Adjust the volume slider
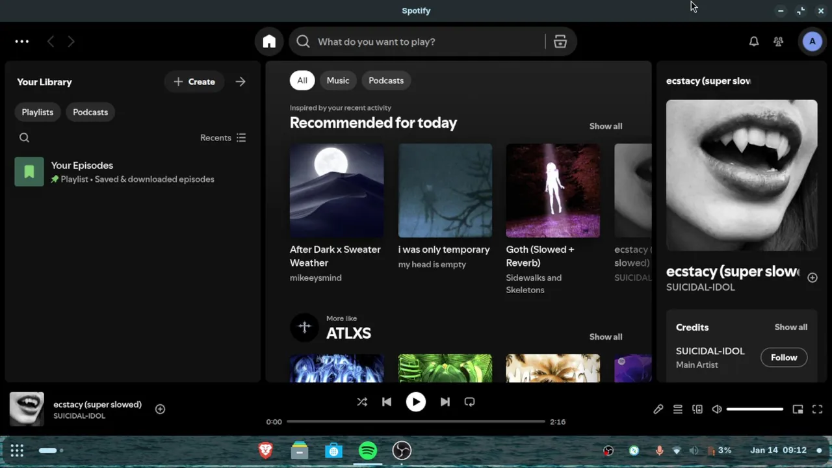 (755, 409)
